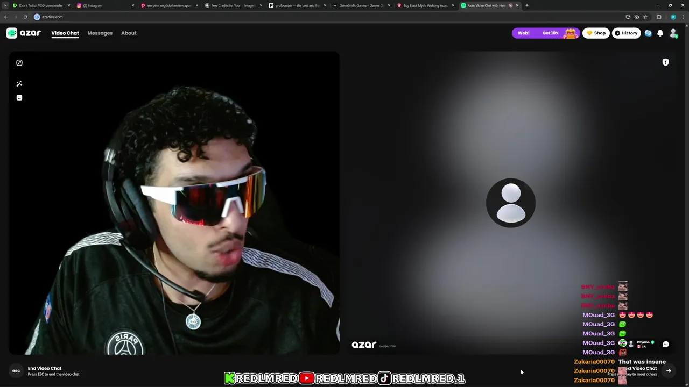Click the browser back arrow
689x387 pixels.
6,17
